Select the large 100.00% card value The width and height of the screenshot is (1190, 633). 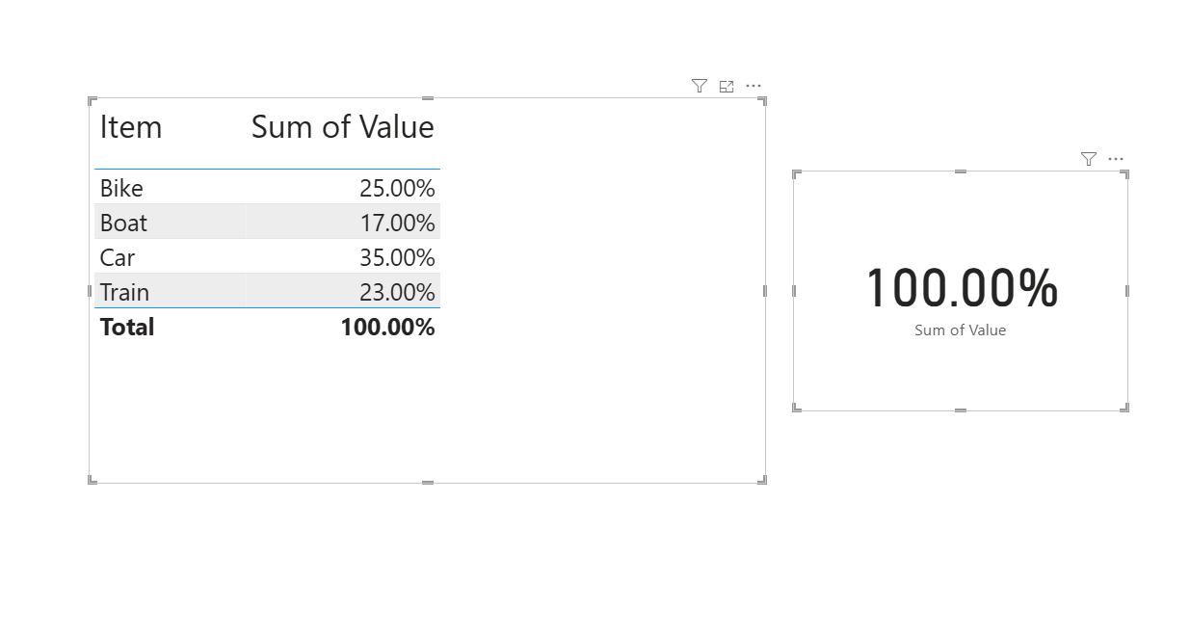[961, 288]
